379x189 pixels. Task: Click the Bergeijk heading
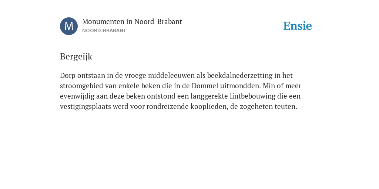tap(76, 56)
